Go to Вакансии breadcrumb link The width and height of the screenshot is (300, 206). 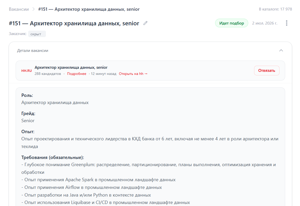click(x=19, y=9)
